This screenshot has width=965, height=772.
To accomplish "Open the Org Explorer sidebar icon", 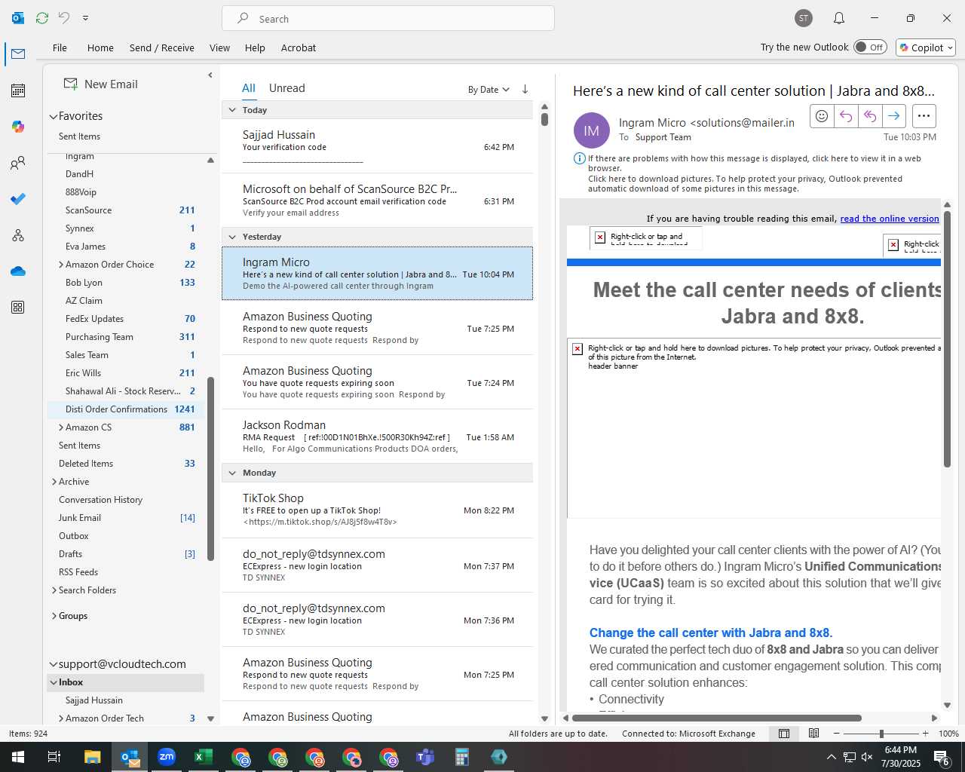I will (x=18, y=235).
